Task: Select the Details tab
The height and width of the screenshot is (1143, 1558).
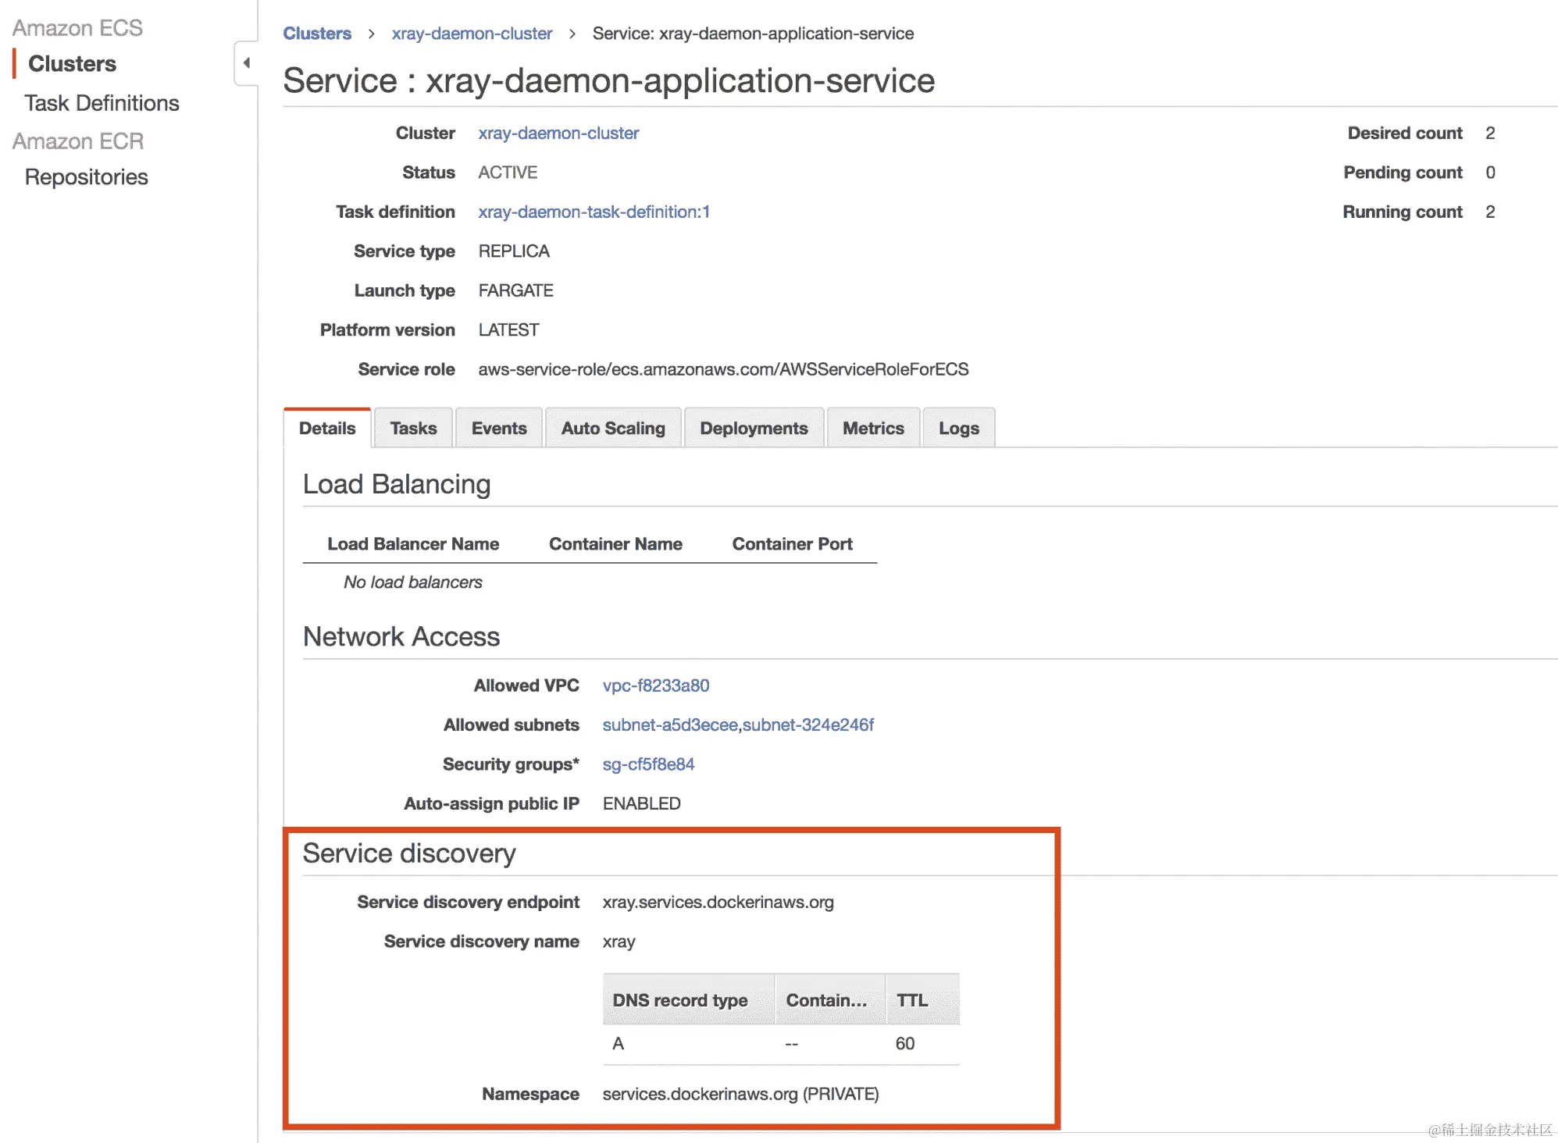Action: point(327,429)
